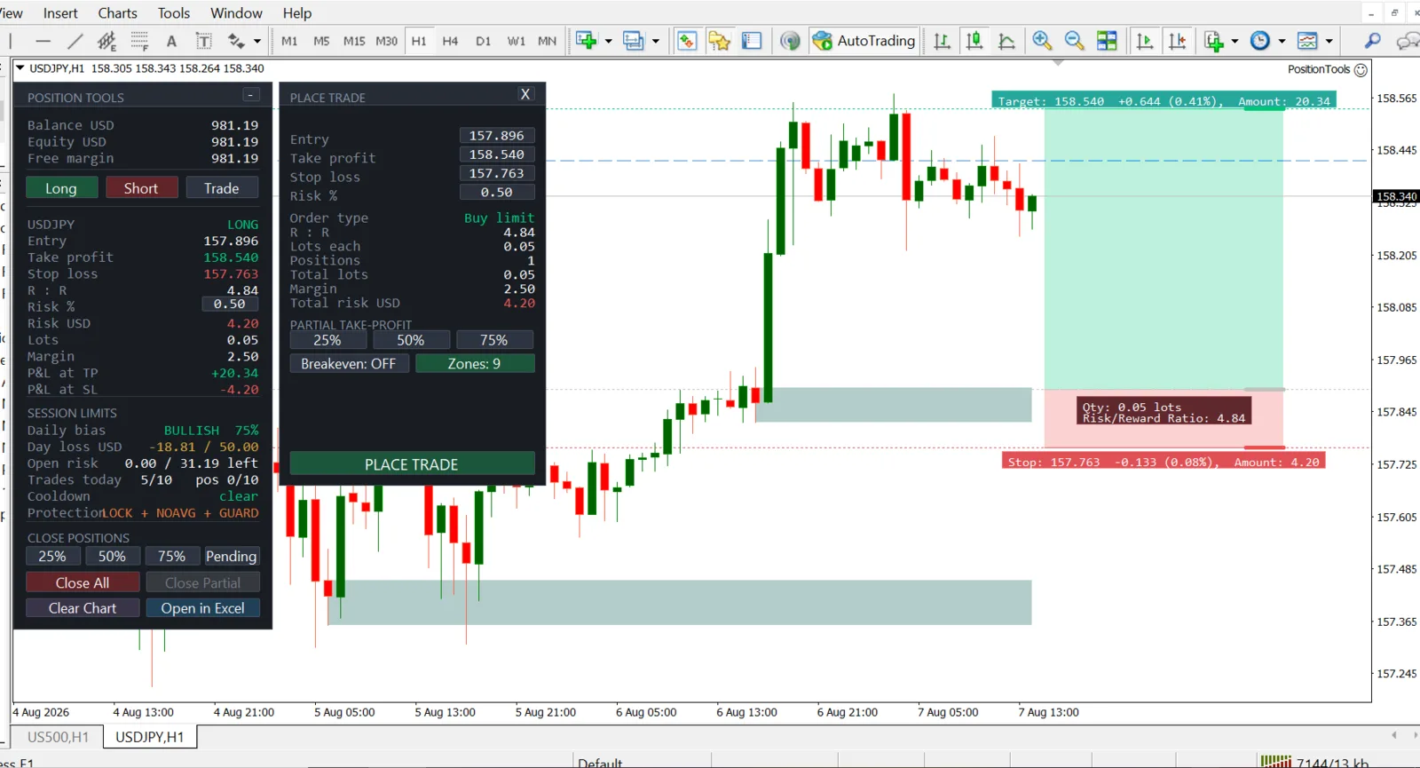
Task: Click the indicators list icon
Action: [x=1213, y=41]
